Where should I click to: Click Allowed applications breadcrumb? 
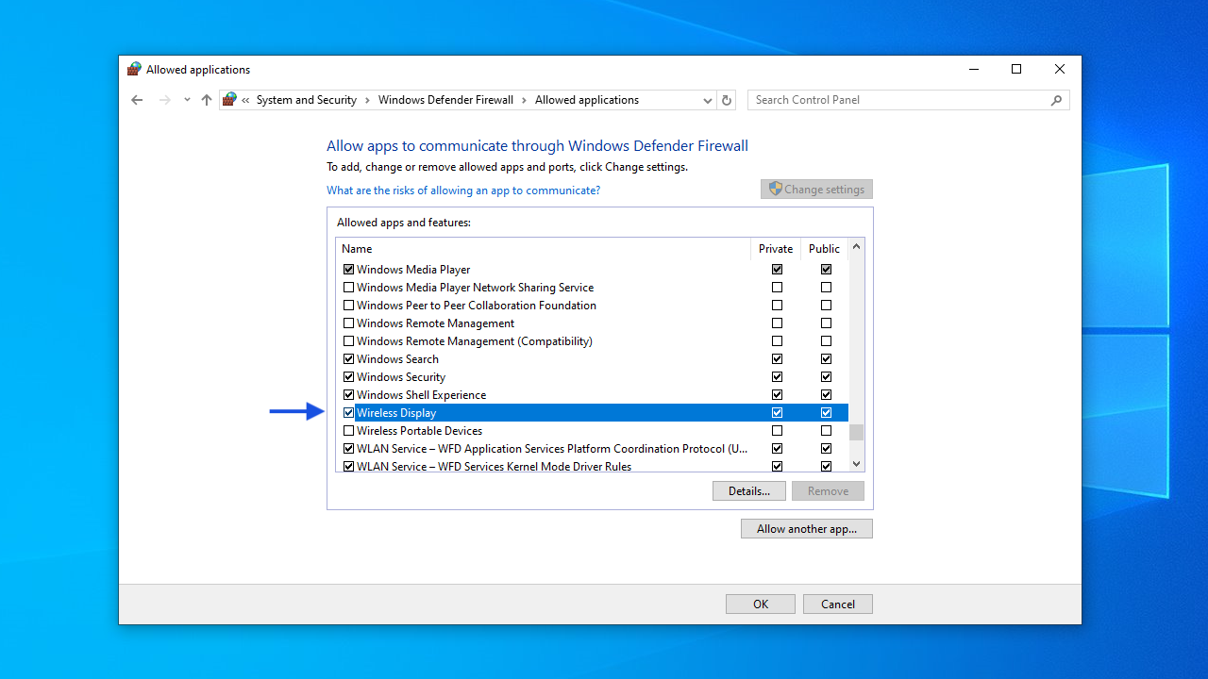(x=587, y=100)
